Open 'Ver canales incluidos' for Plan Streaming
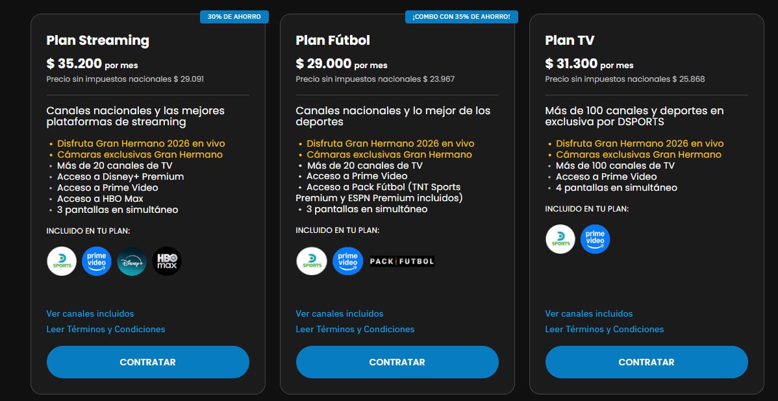The width and height of the screenshot is (778, 401). click(90, 313)
